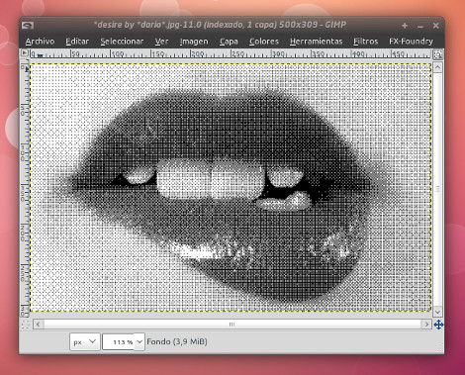The height and width of the screenshot is (375, 465).
Task: Click the vertical ruler at left
Action: click(x=25, y=187)
